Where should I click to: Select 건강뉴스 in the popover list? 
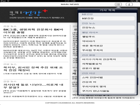coord(108,27)
